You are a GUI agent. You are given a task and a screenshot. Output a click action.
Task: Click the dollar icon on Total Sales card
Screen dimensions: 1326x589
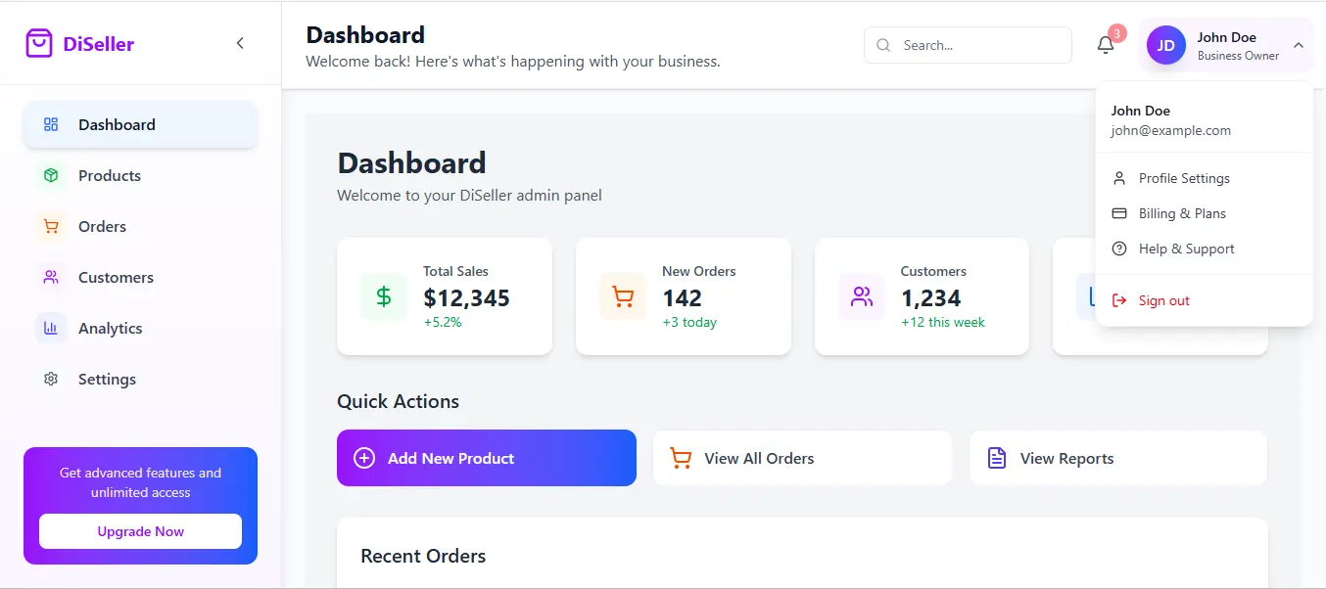click(383, 296)
